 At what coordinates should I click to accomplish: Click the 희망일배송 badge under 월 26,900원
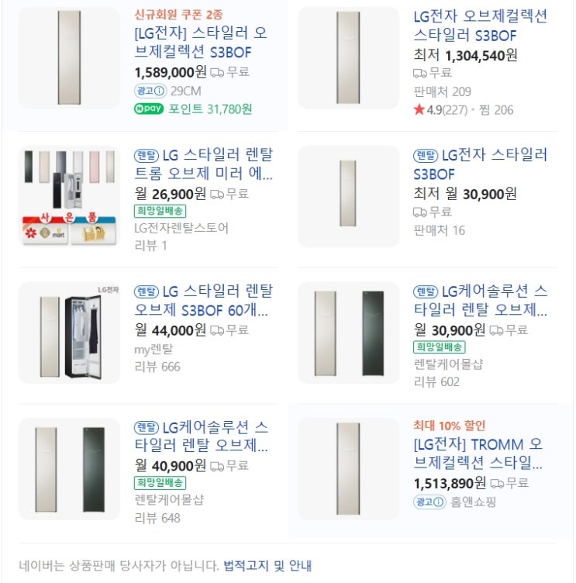160,211
